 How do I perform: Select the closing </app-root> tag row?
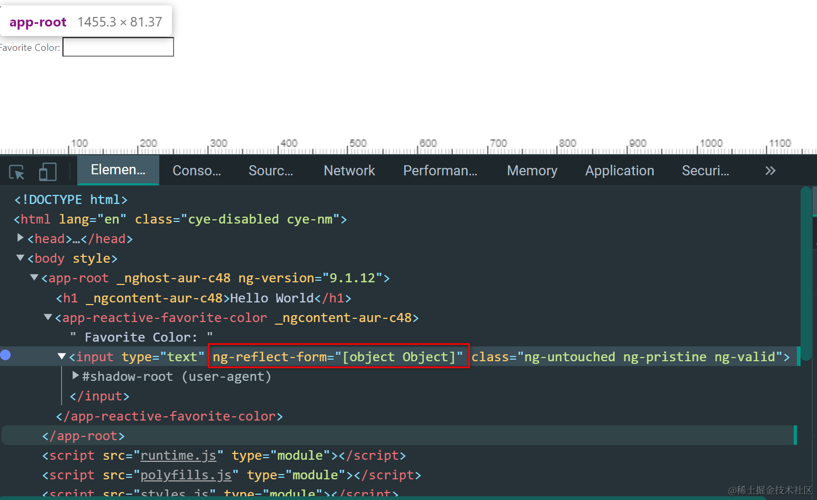coord(84,436)
